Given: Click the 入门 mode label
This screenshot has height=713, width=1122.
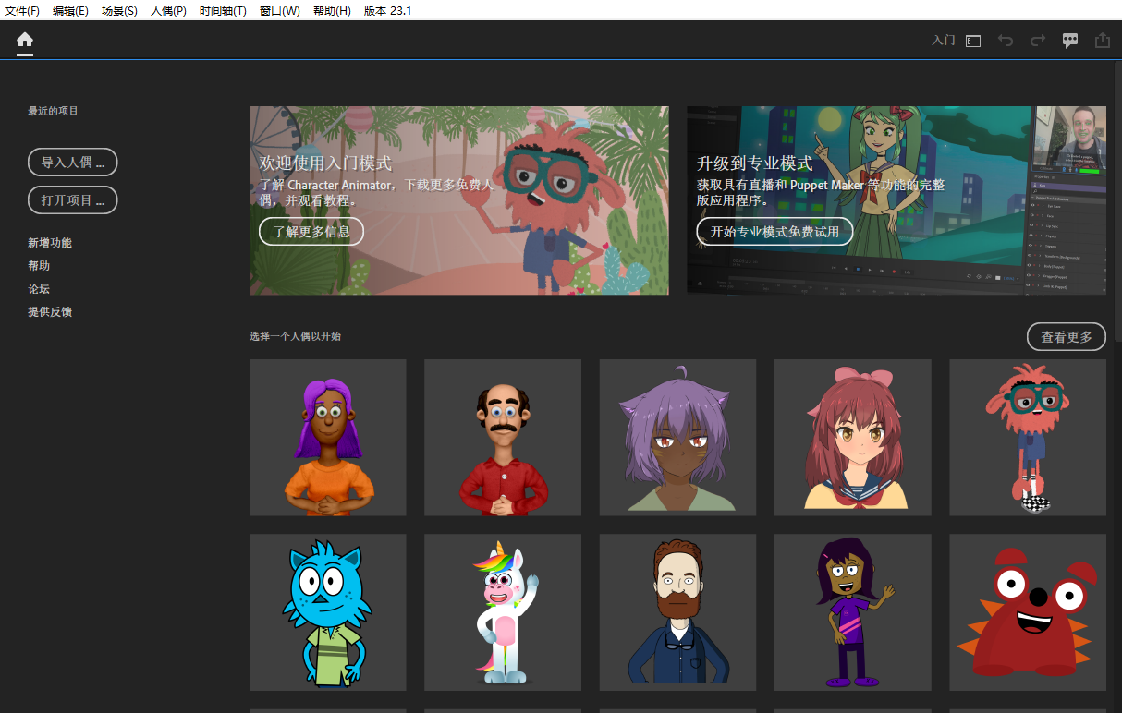Looking at the screenshot, I should (943, 41).
